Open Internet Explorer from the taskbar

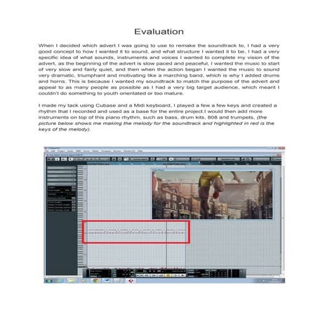[61, 281]
